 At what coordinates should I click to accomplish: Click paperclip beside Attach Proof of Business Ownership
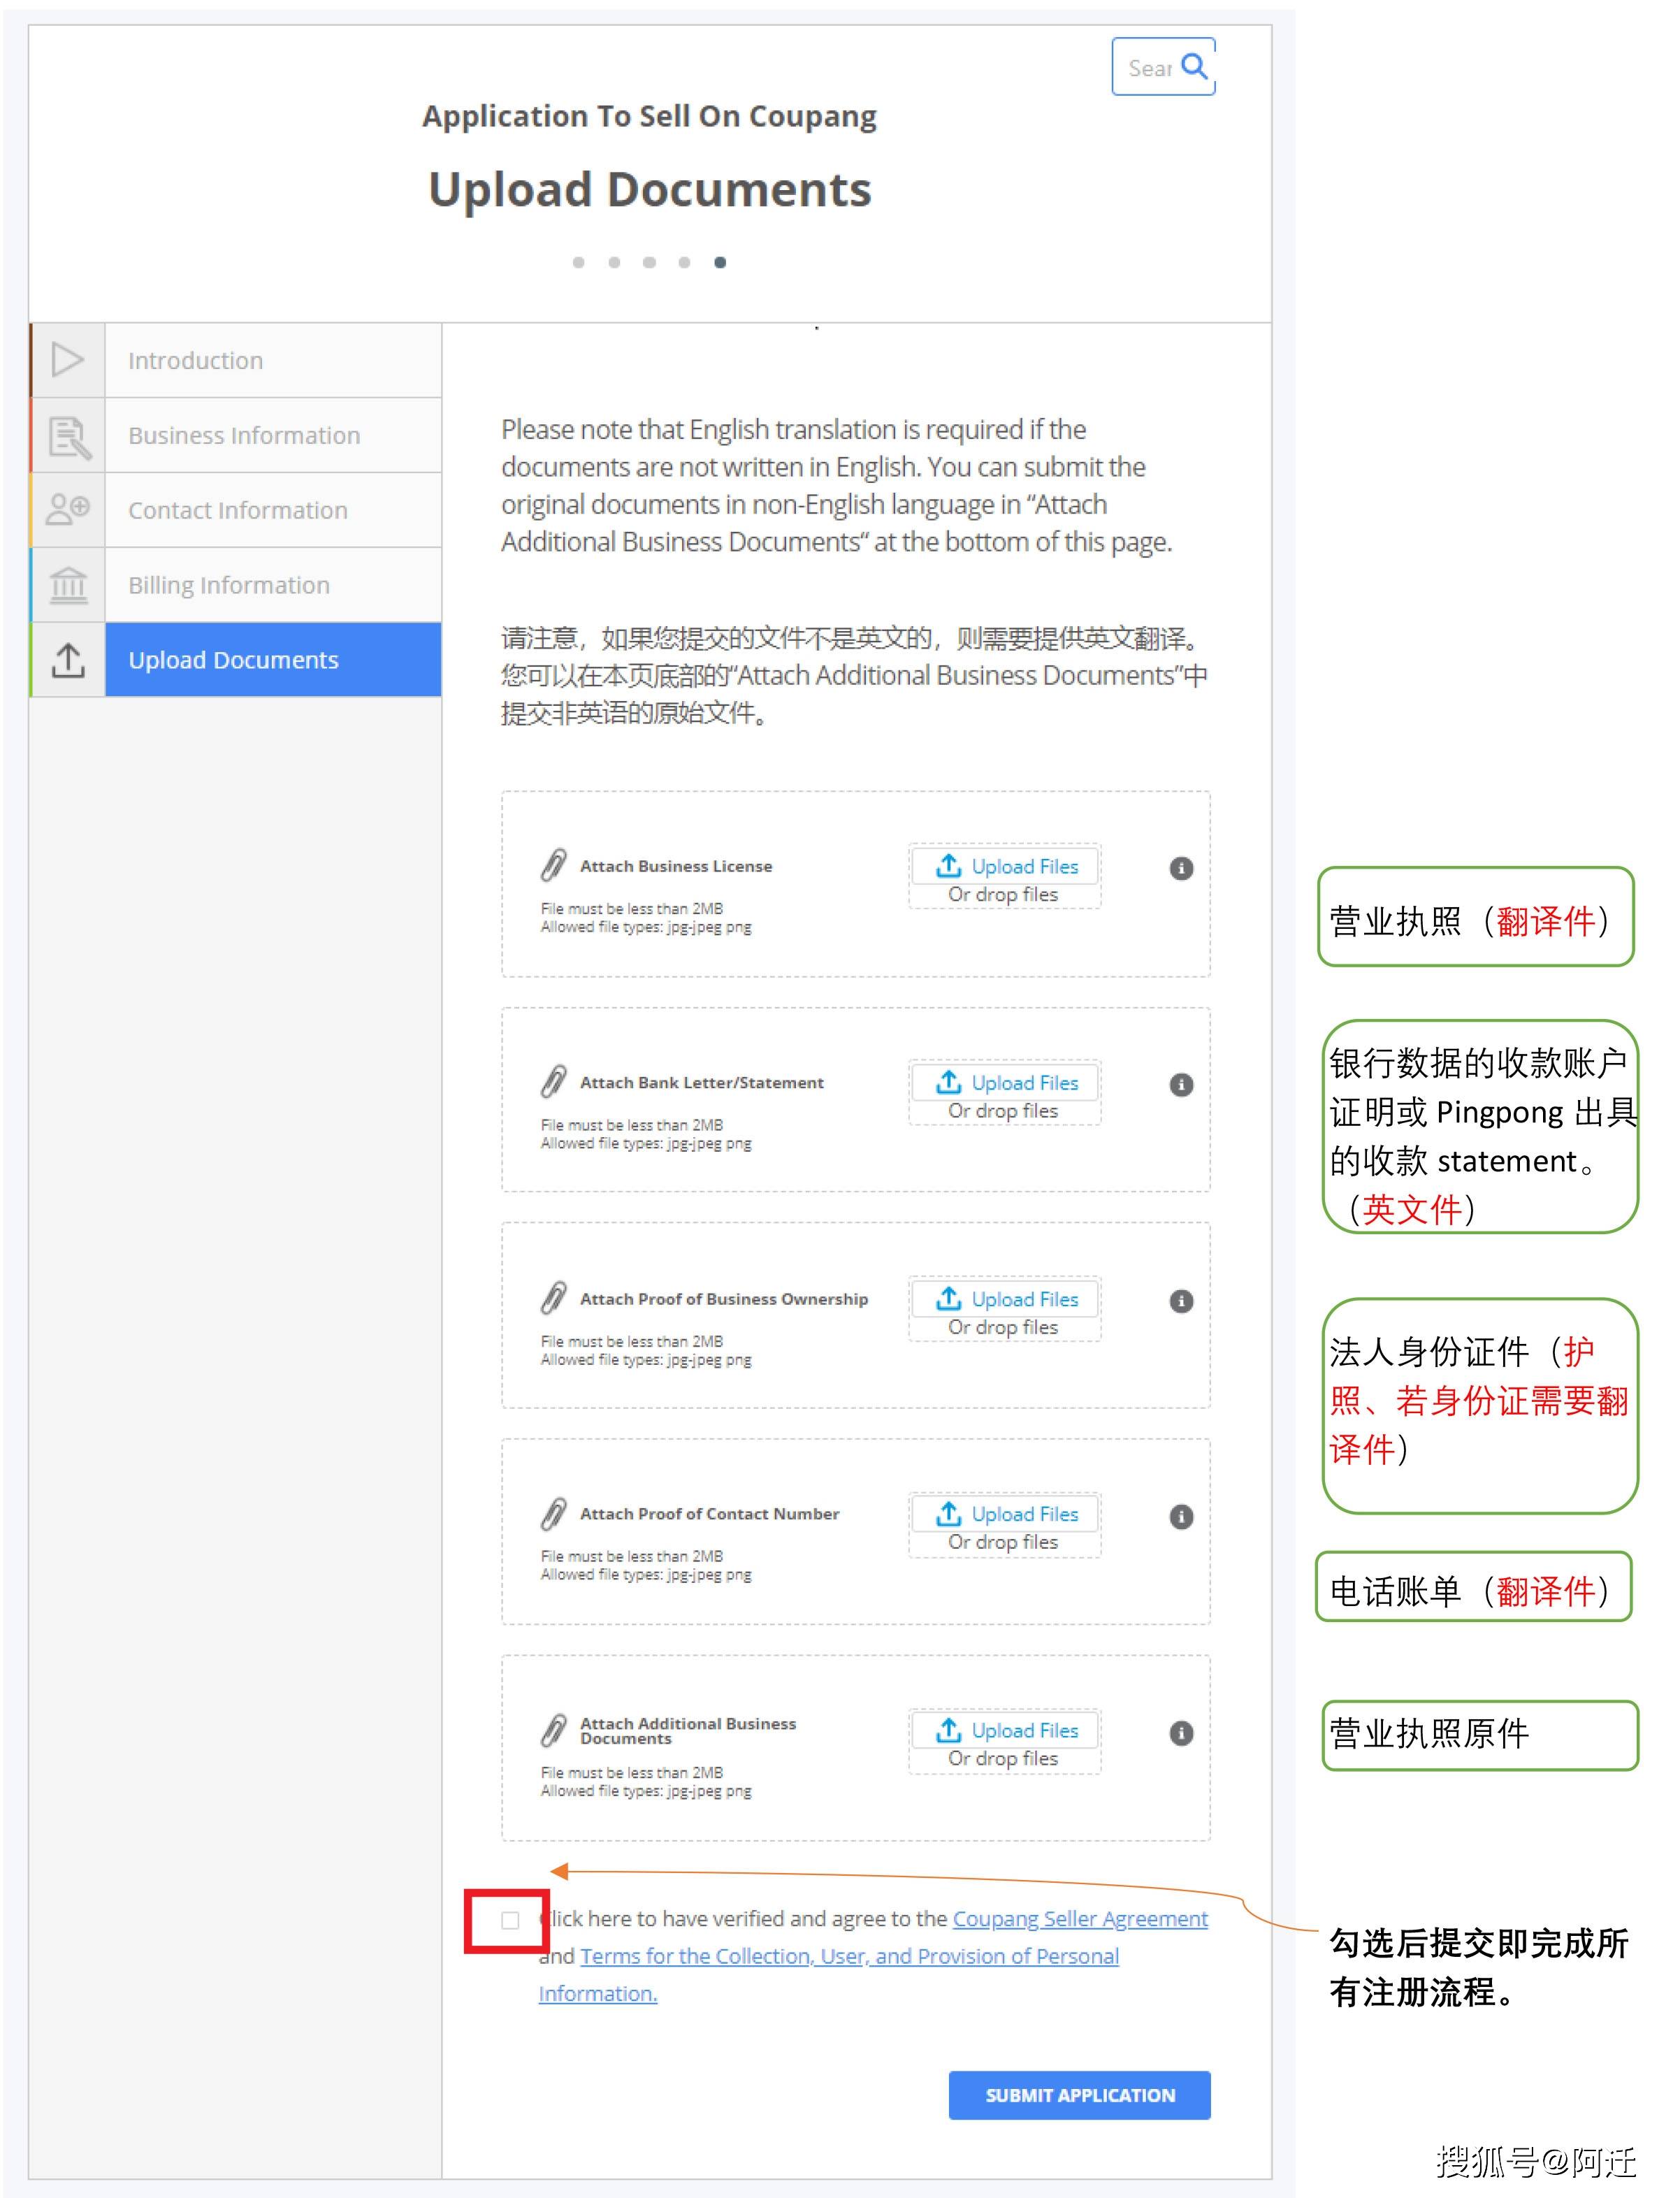click(x=553, y=1298)
